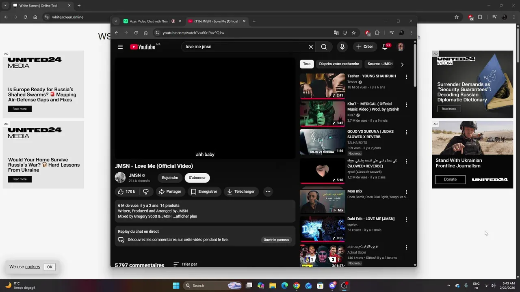Dislike the JMSN Love Me video

click(x=146, y=191)
